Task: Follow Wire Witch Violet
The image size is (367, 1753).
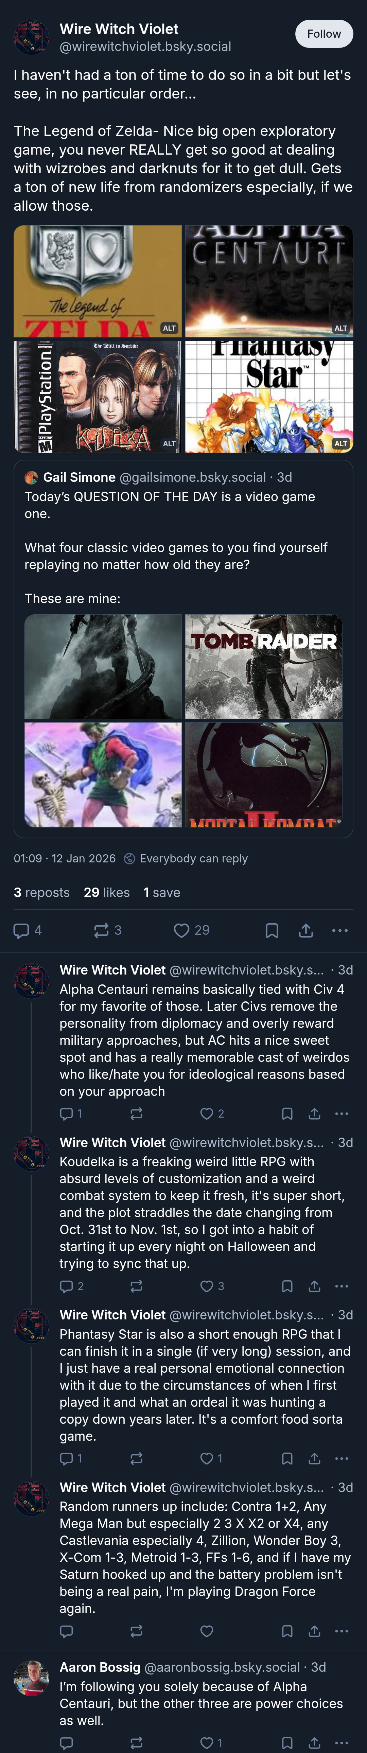Action: [324, 34]
